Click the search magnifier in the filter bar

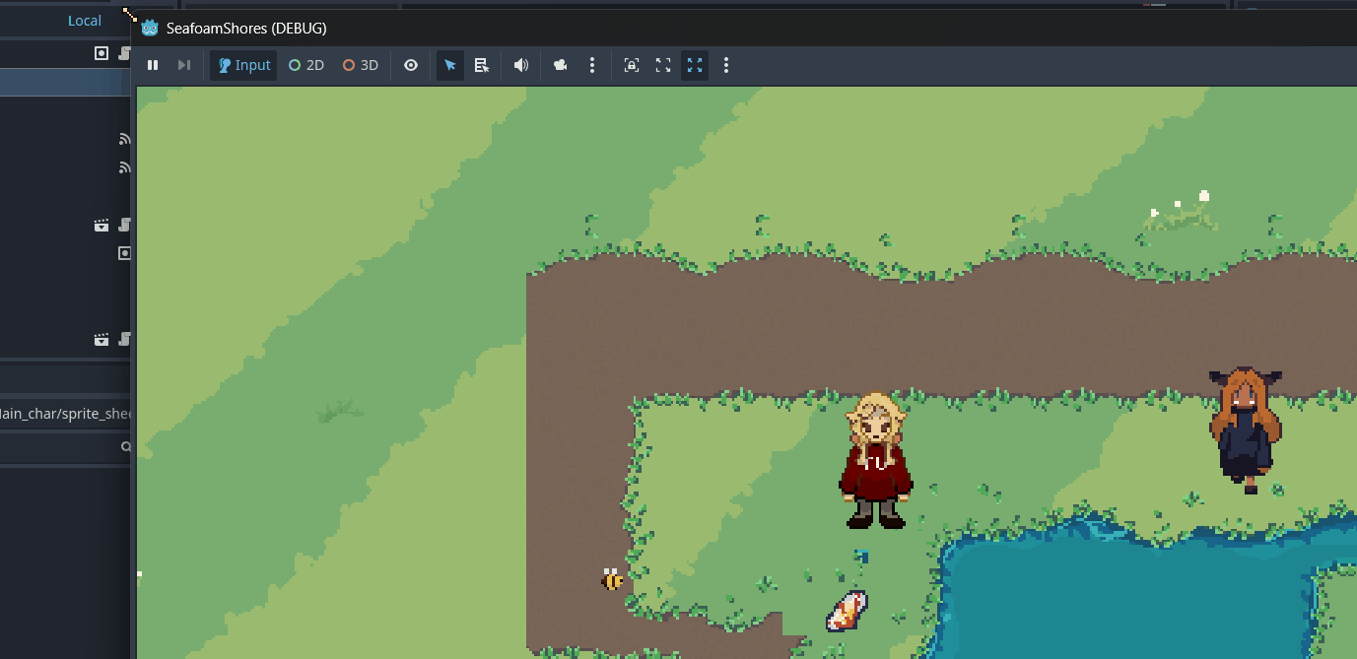(124, 446)
